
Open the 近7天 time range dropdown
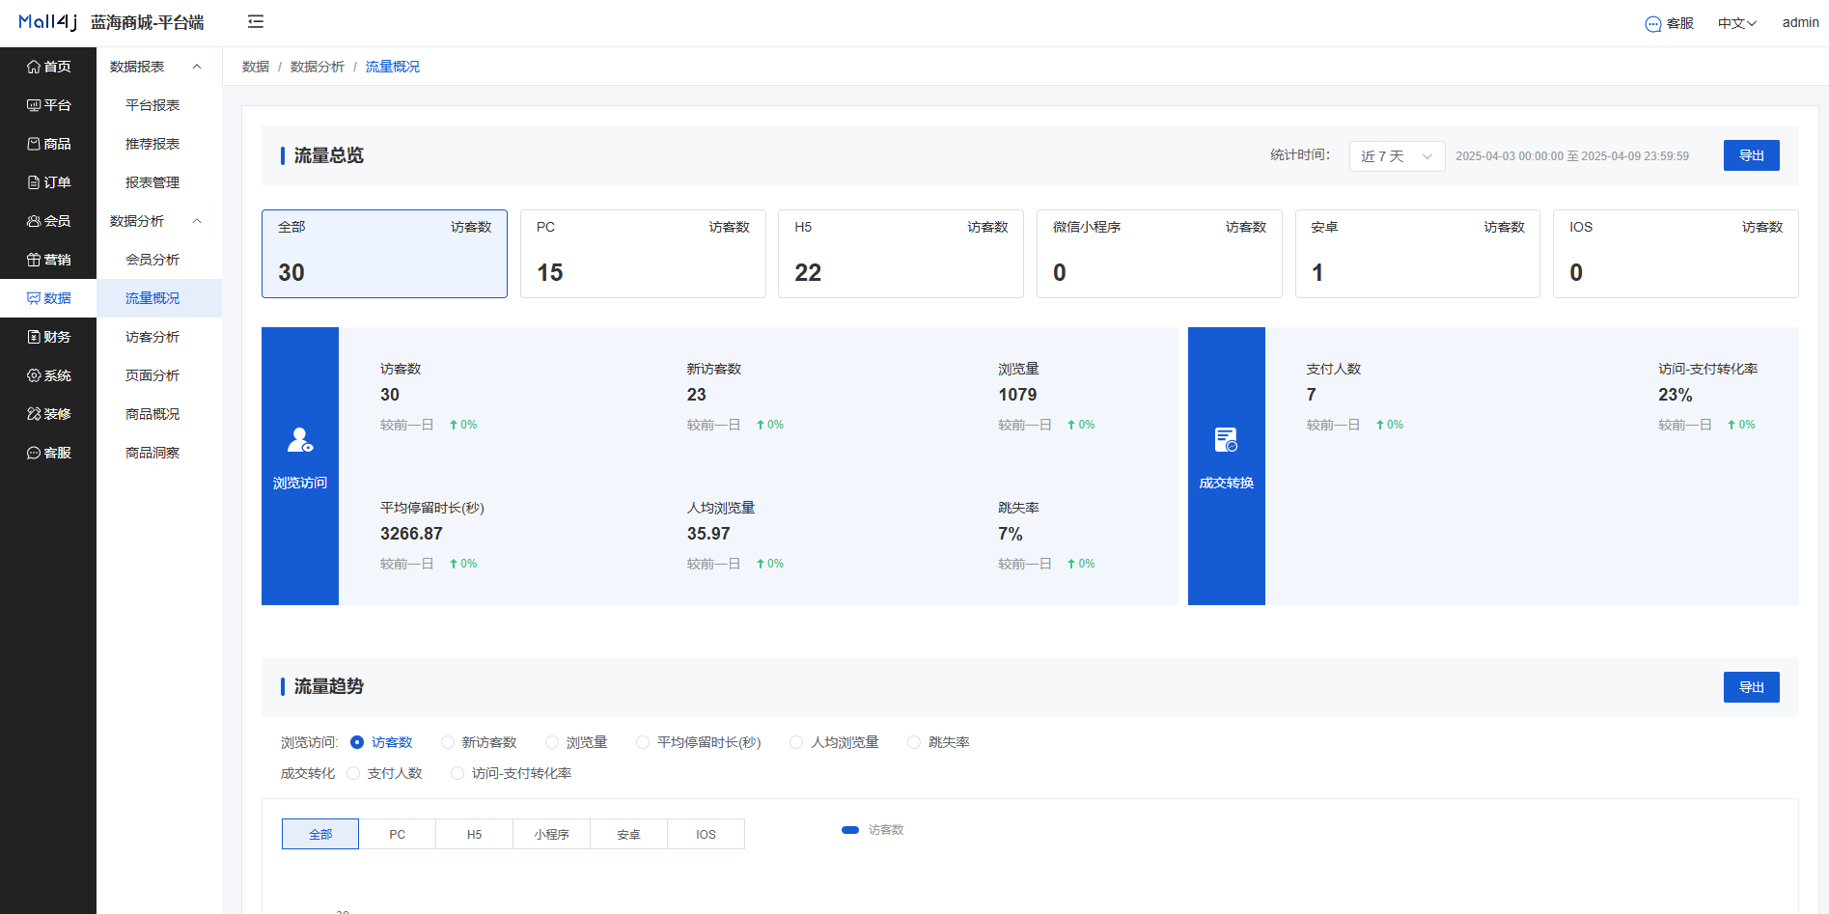click(x=1397, y=156)
